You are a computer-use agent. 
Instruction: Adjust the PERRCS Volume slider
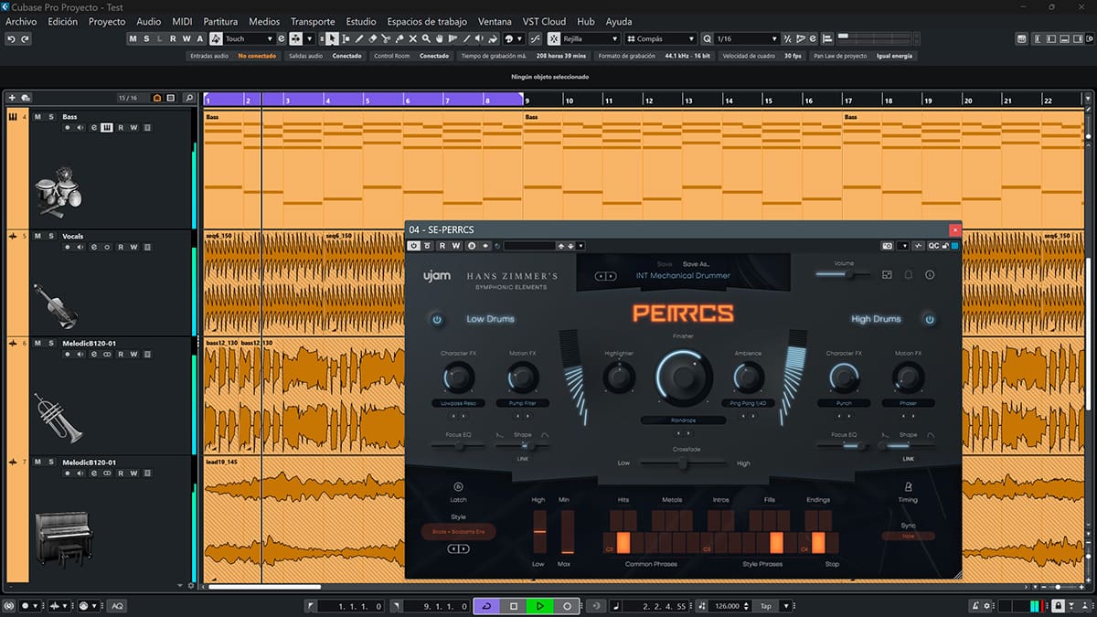(x=844, y=274)
